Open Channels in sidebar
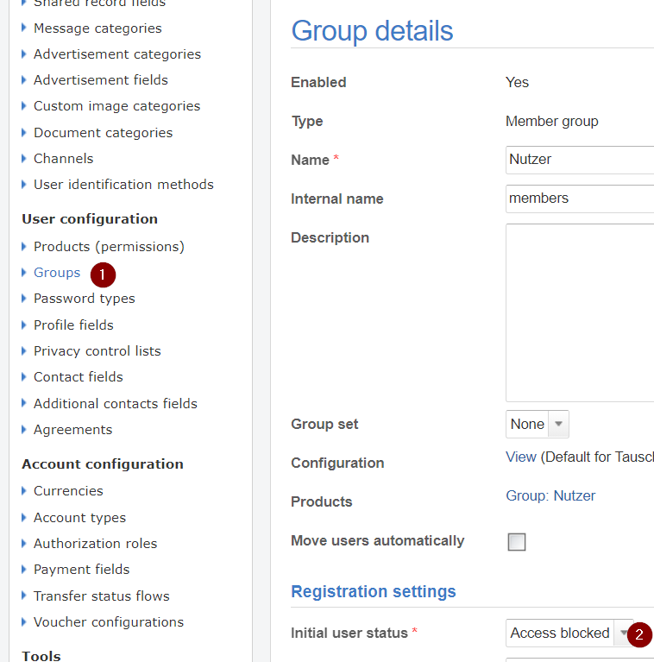 coord(63,158)
